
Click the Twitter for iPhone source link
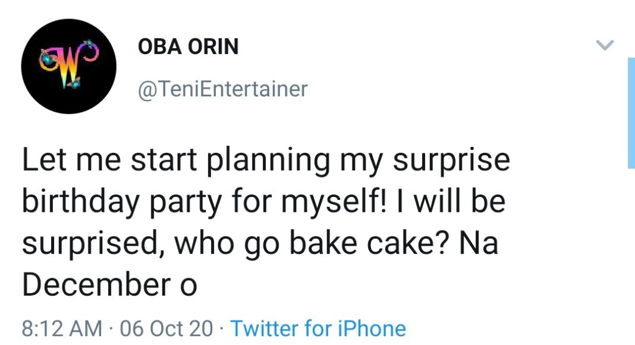317,328
